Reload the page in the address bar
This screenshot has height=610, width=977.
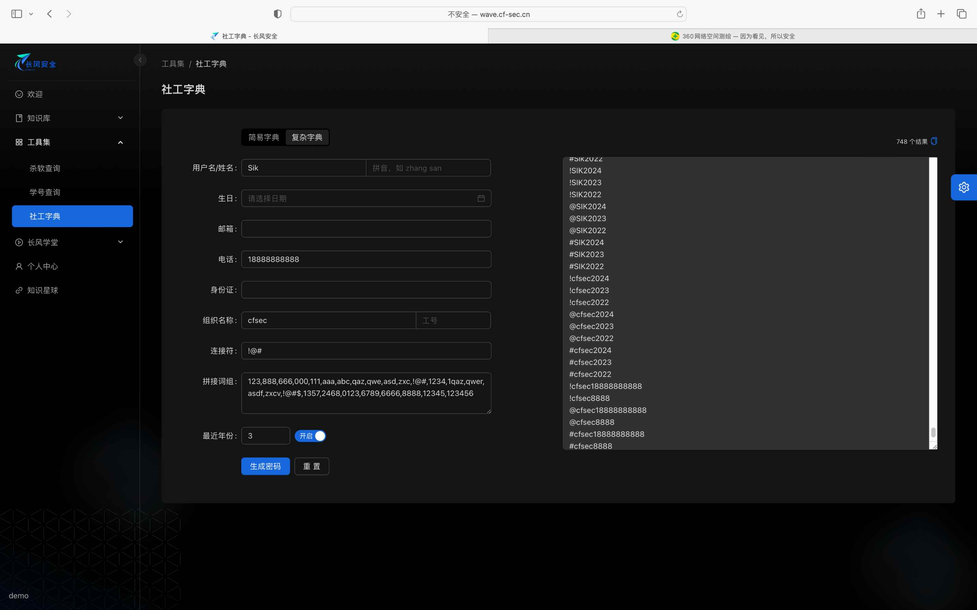click(x=680, y=14)
